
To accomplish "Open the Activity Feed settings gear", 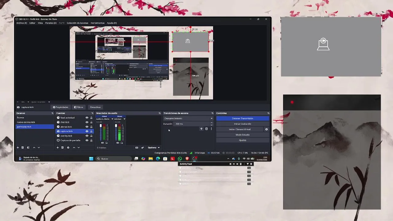I will (251, 164).
